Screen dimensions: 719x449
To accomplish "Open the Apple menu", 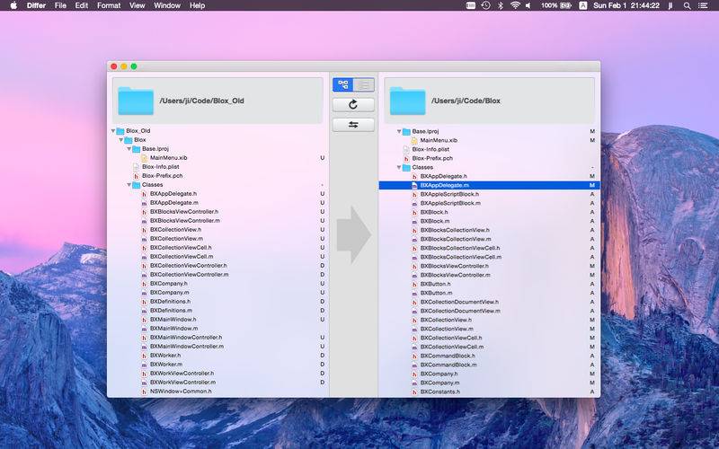I will [13, 5].
